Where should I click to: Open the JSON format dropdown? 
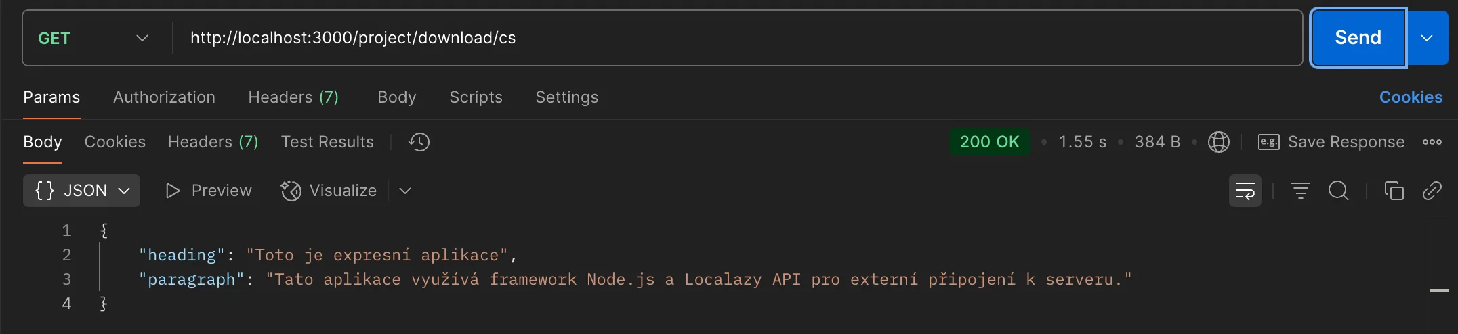81,191
